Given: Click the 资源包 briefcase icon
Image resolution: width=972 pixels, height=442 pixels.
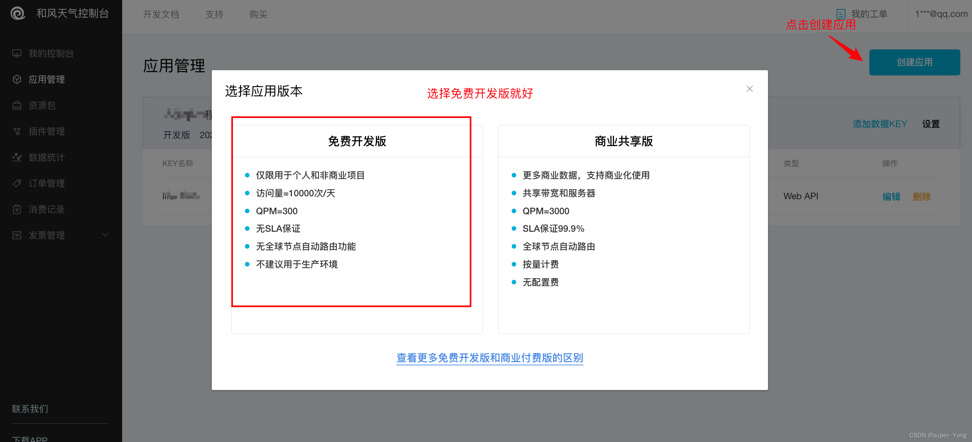Looking at the screenshot, I should pyautogui.click(x=17, y=105).
